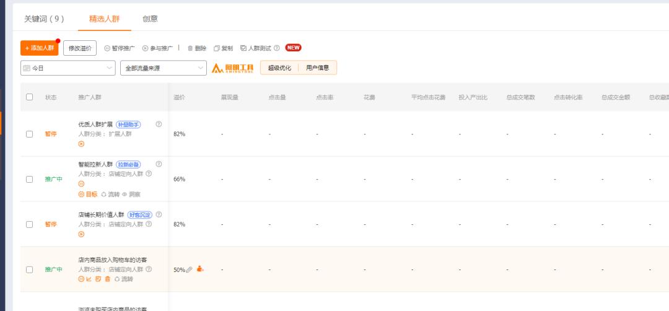Click the pause icon under 智能拉新人群
This screenshot has width=669, height=311.
[x=81, y=184]
